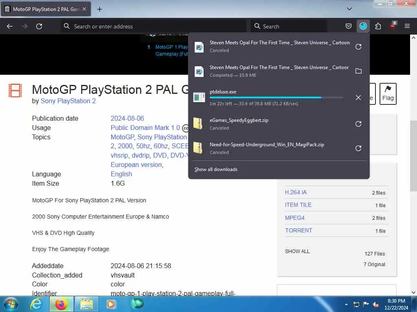Viewport: 417px width, 312px height.
Task: Click the Firefox taskbar icon
Action: (61, 304)
